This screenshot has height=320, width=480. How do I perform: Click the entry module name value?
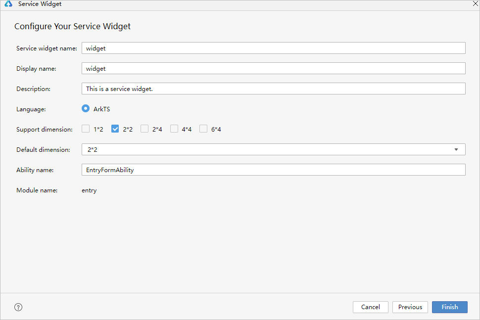[89, 190]
